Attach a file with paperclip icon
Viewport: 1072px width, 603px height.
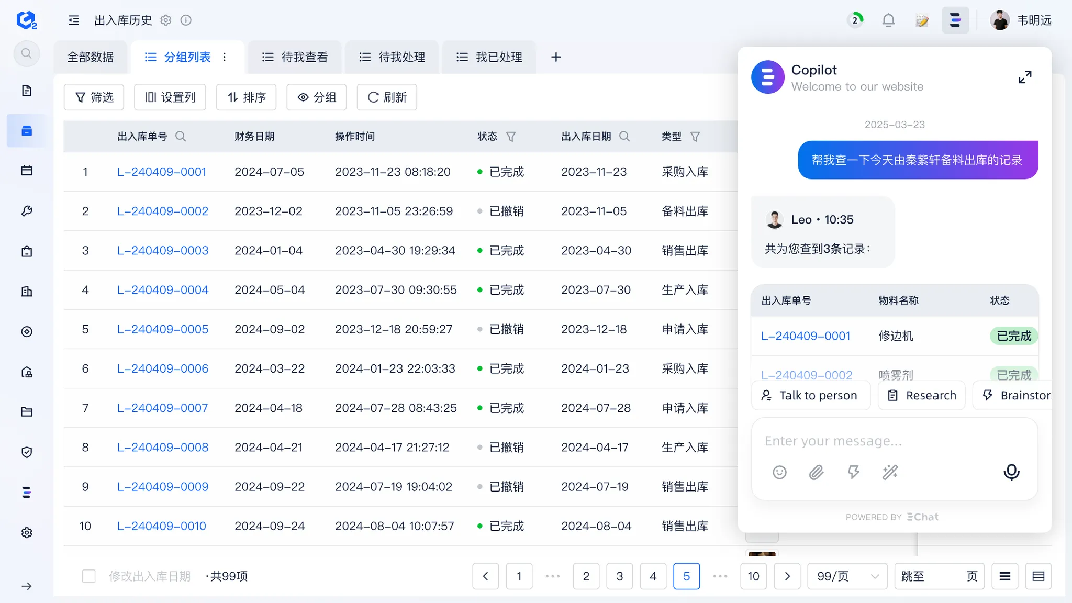coord(816,472)
